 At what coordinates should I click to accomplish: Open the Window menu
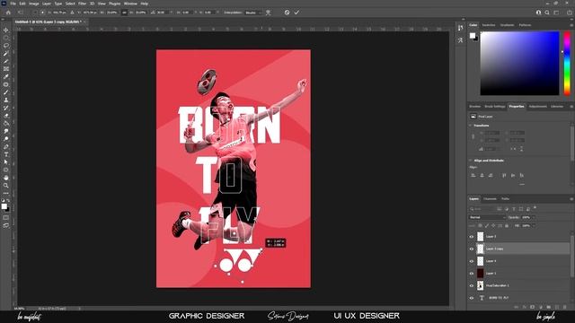click(x=130, y=4)
